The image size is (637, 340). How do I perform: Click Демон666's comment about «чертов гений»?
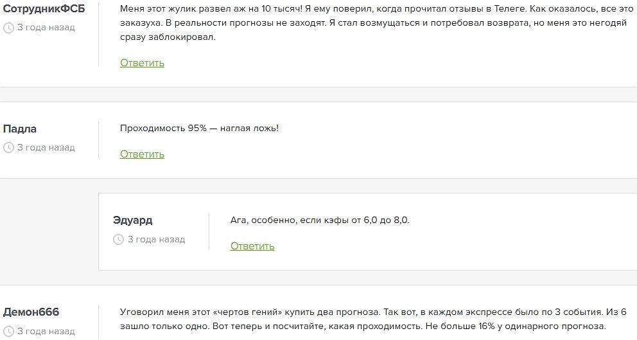coord(373,319)
